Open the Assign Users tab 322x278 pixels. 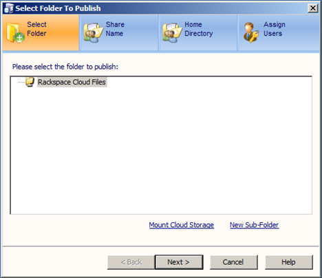pyautogui.click(x=279, y=33)
